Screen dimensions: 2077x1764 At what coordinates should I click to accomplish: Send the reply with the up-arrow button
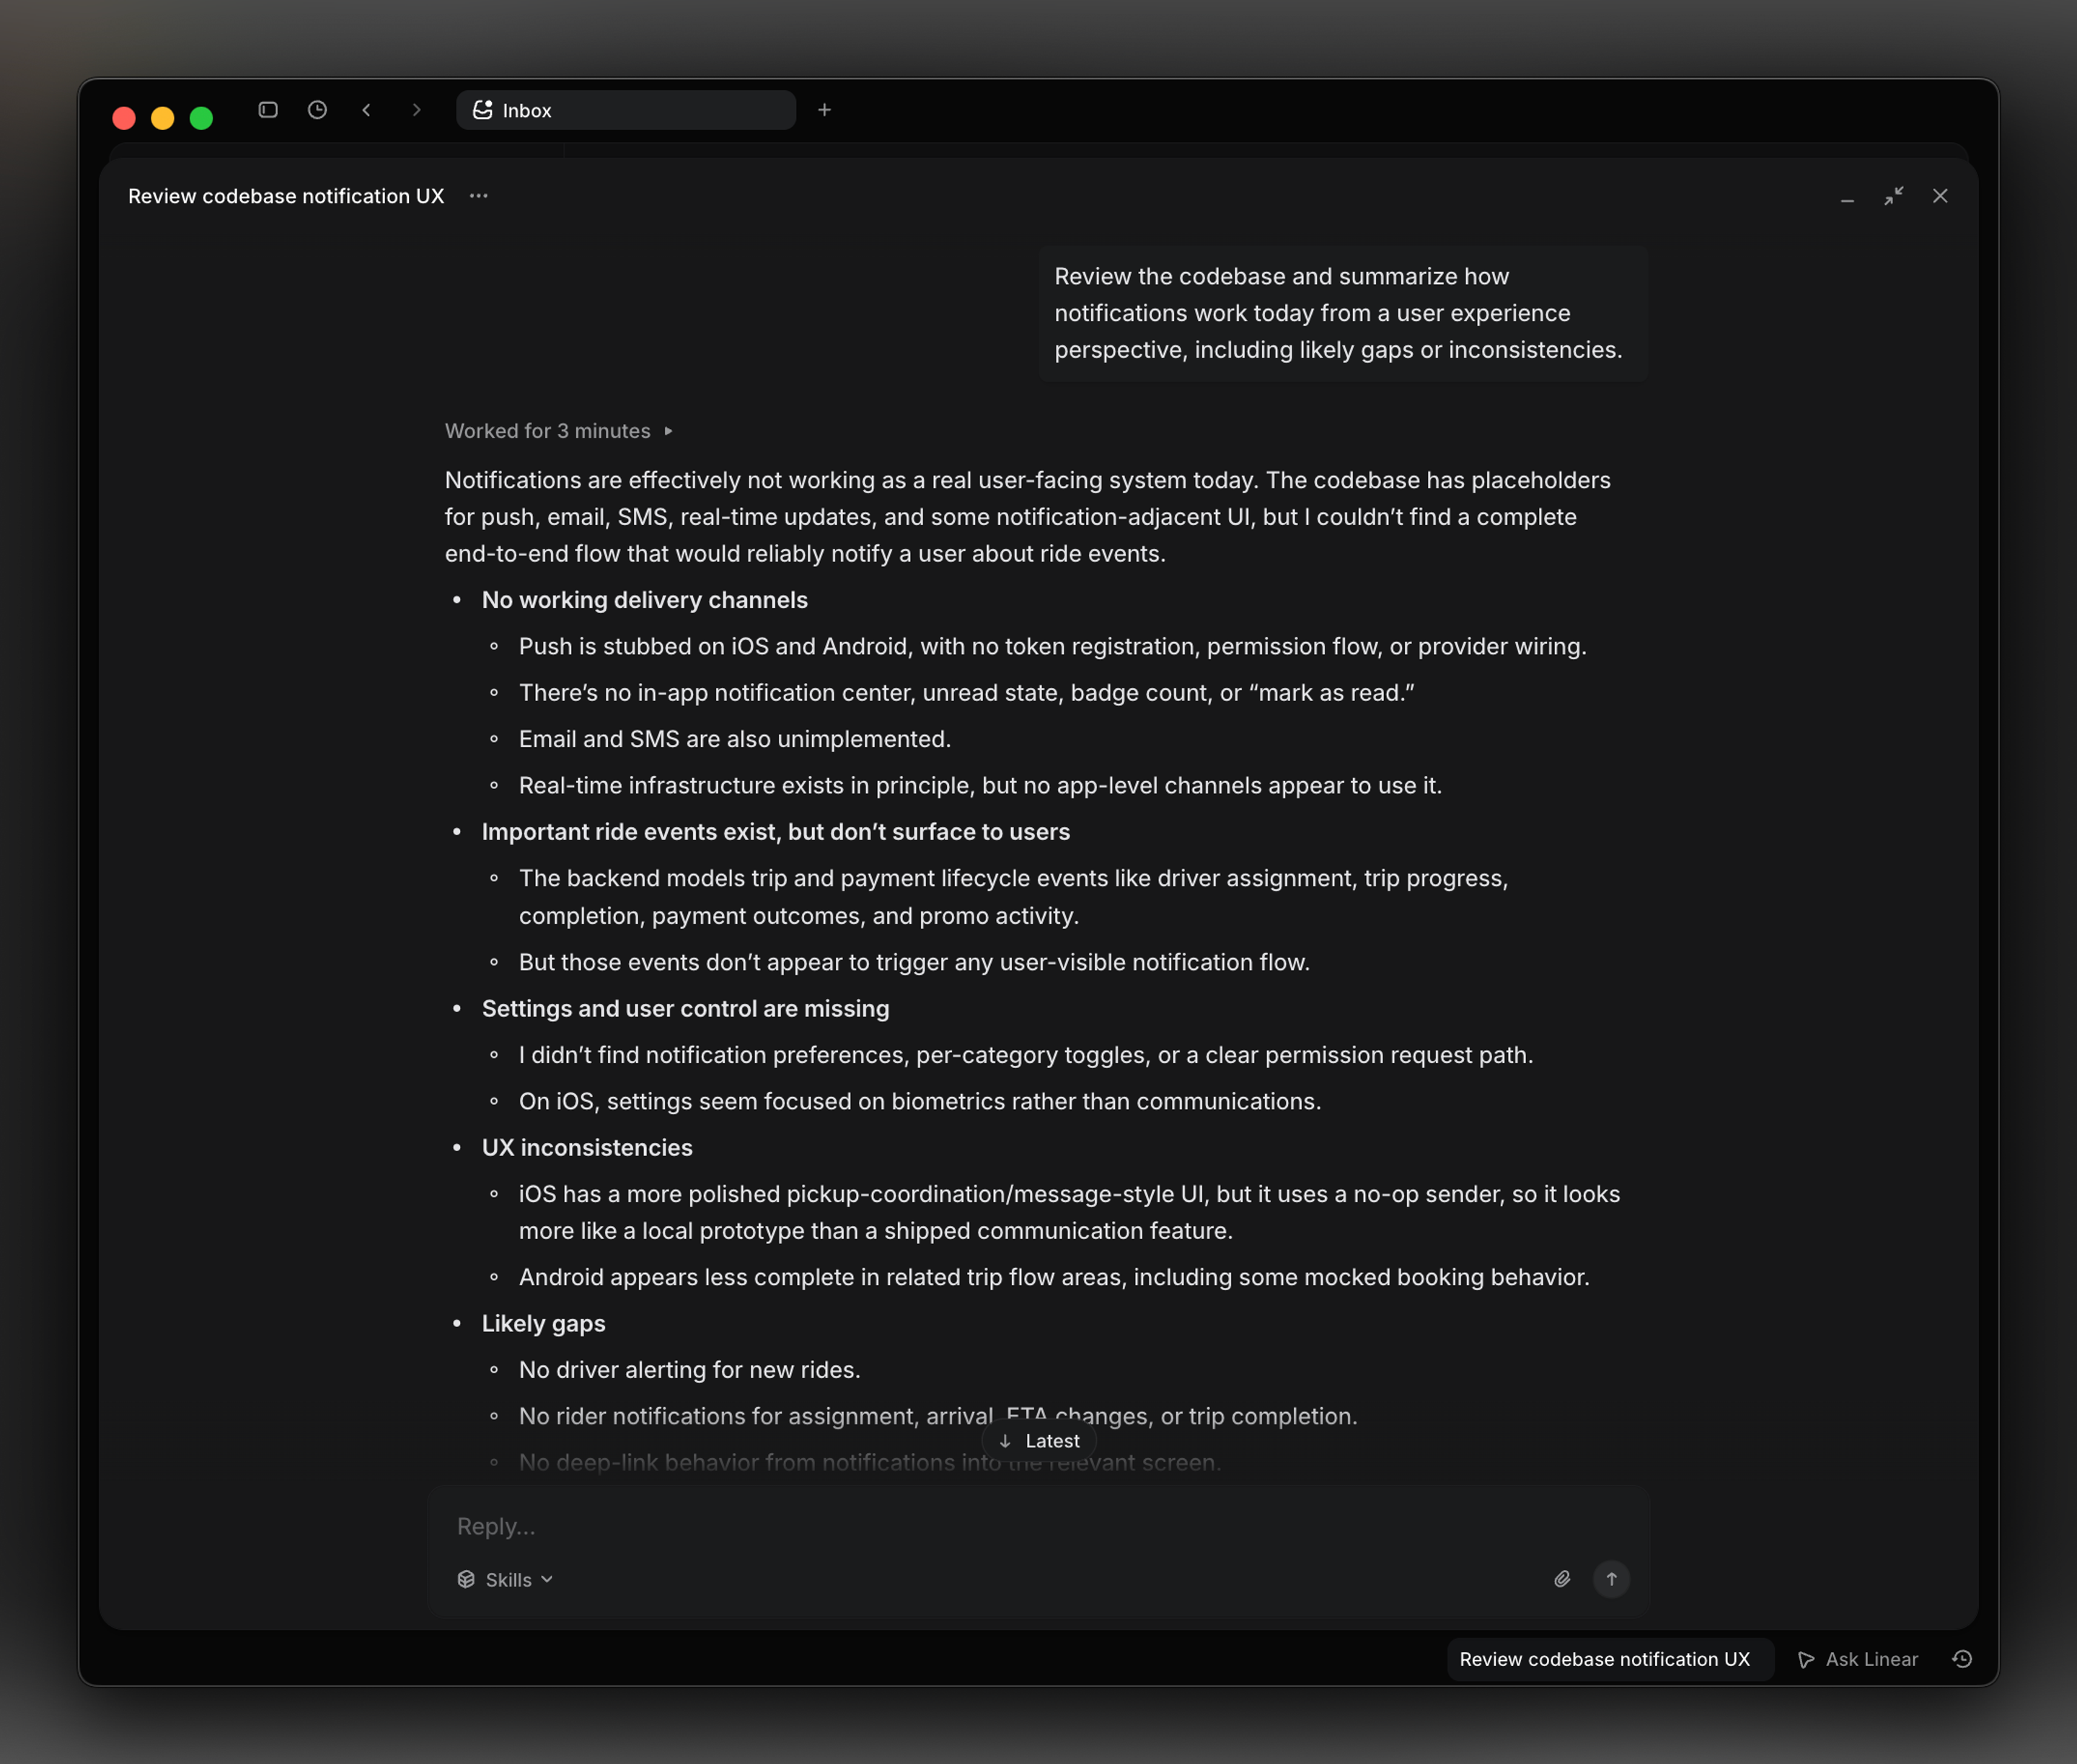1611,1579
